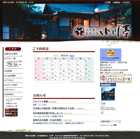Open the blog TAISHO 信楽日記 banner
This screenshot has height=139, width=140.
coord(11,112)
